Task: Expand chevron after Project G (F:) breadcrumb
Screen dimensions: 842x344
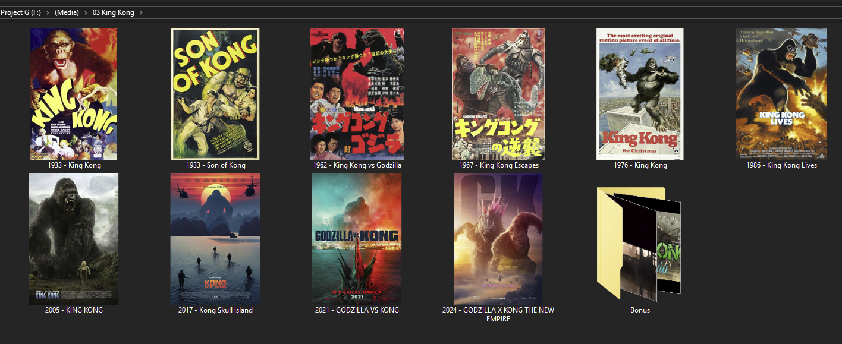Action: click(48, 12)
